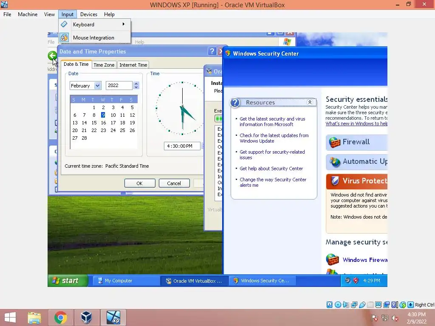435x326 pixels.
Task: Click the XP start button
Action: click(68, 281)
